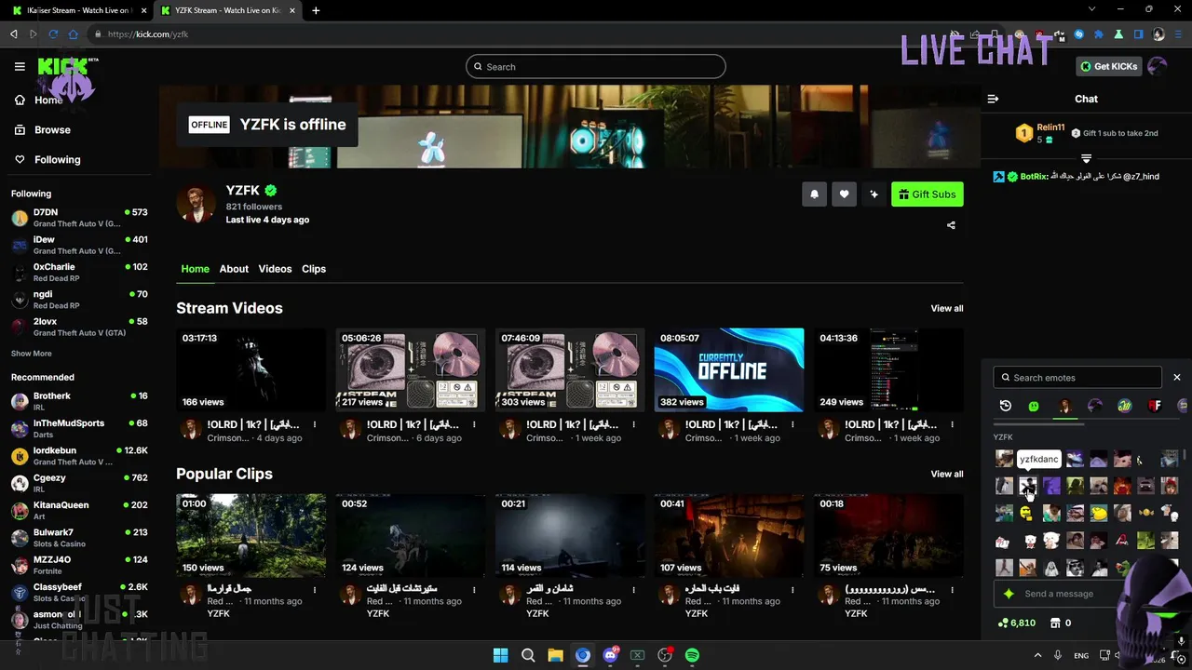
Task: Reload the browser page
Action: (53, 34)
